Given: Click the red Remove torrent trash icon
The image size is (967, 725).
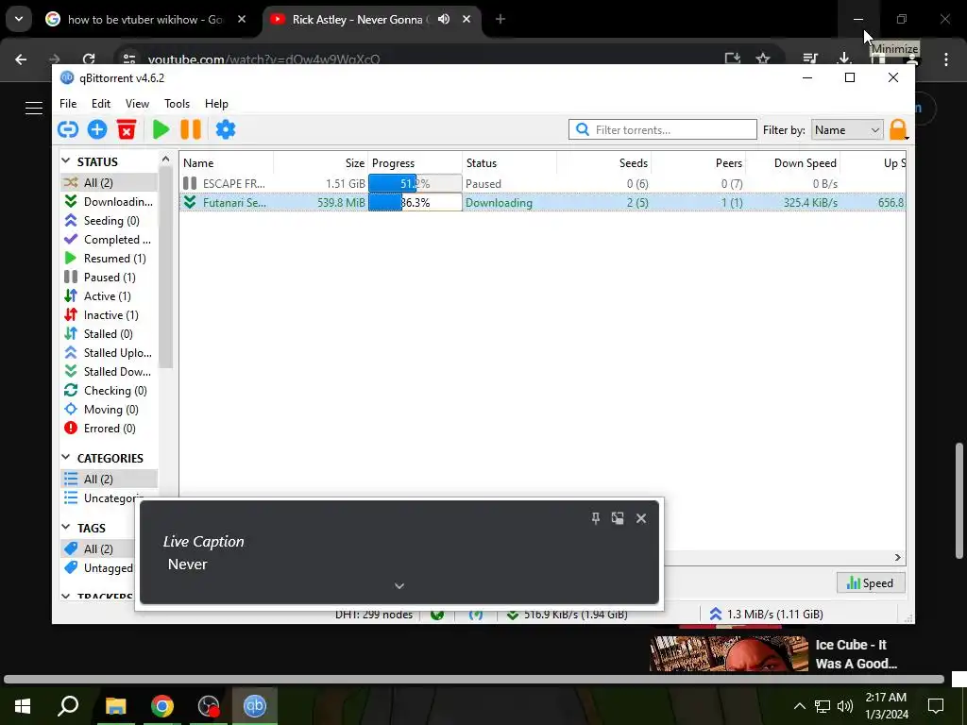Looking at the screenshot, I should tap(127, 129).
